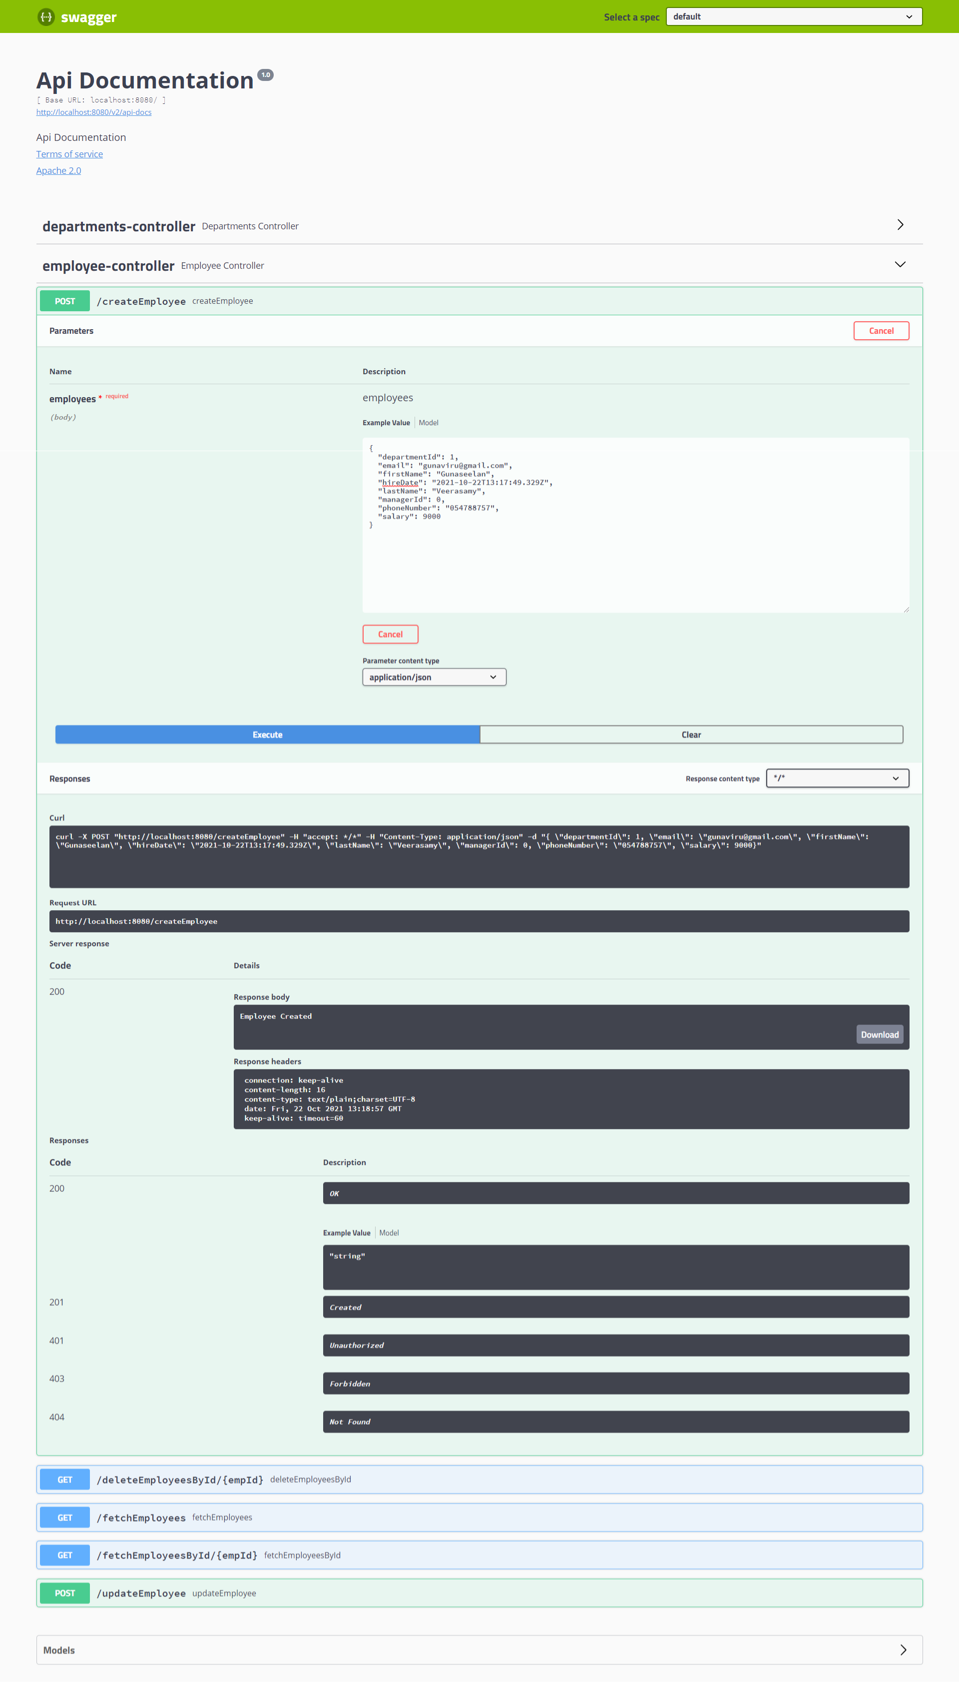Click the POST badge on /createEmployee
The width and height of the screenshot is (959, 1682).
(64, 300)
